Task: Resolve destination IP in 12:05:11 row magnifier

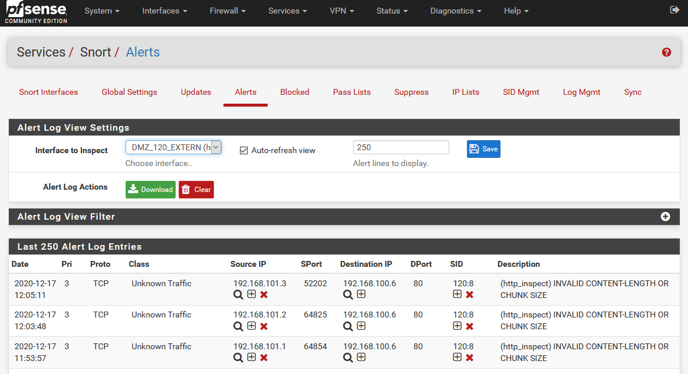Action: 347,294
